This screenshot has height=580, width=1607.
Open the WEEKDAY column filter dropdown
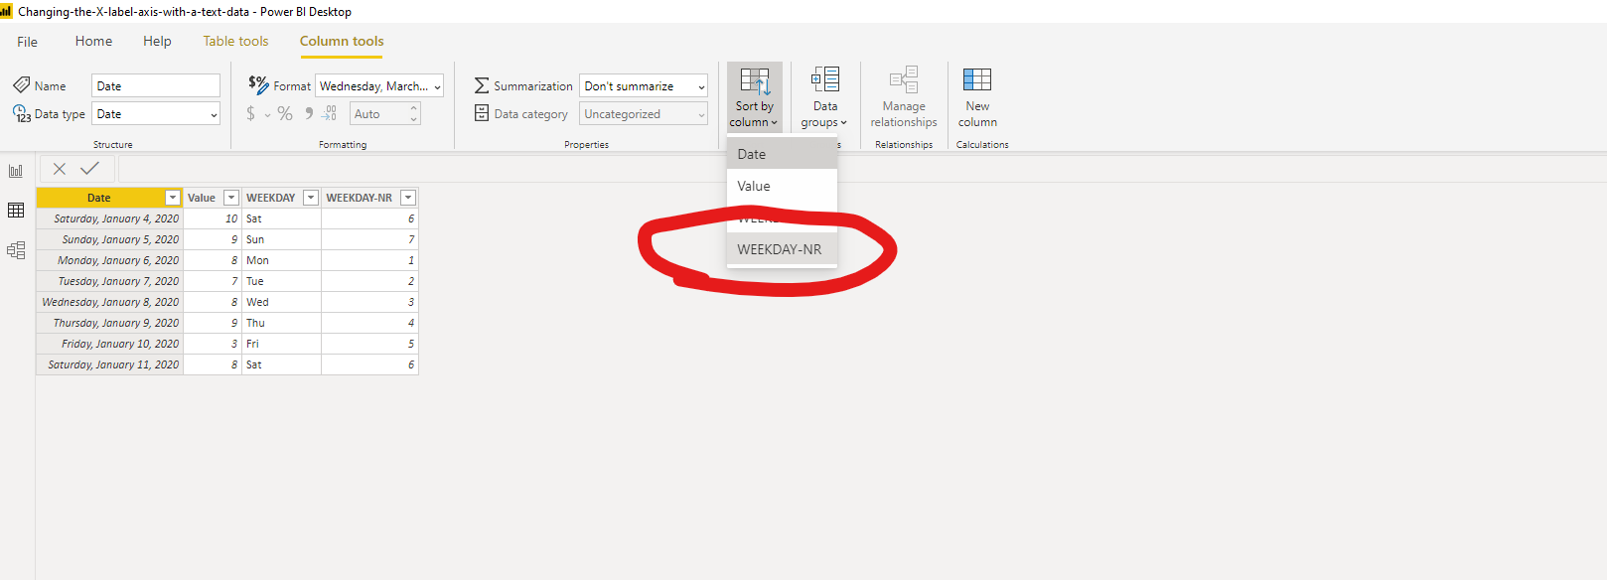[x=311, y=198]
